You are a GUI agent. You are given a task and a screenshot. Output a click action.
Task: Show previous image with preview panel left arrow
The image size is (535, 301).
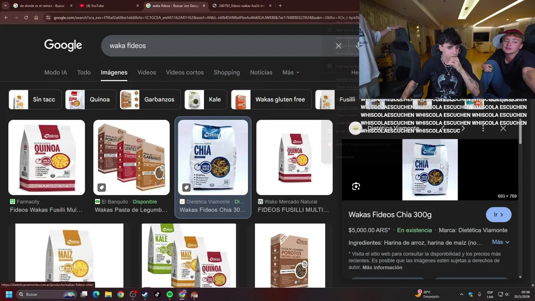pos(443,128)
